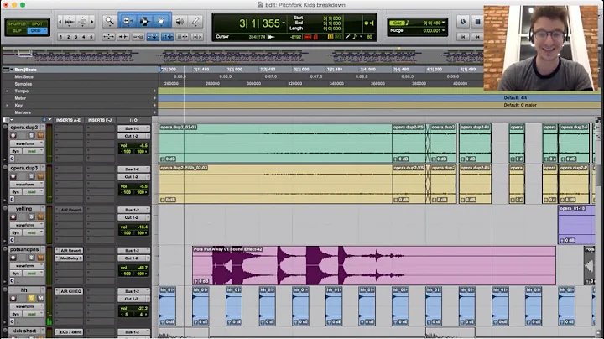Click the Samples ruler label

[23, 84]
